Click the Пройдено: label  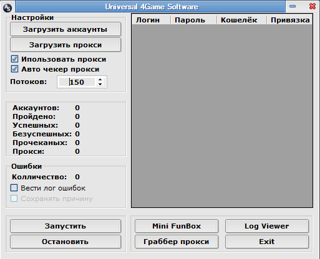pos(34,116)
